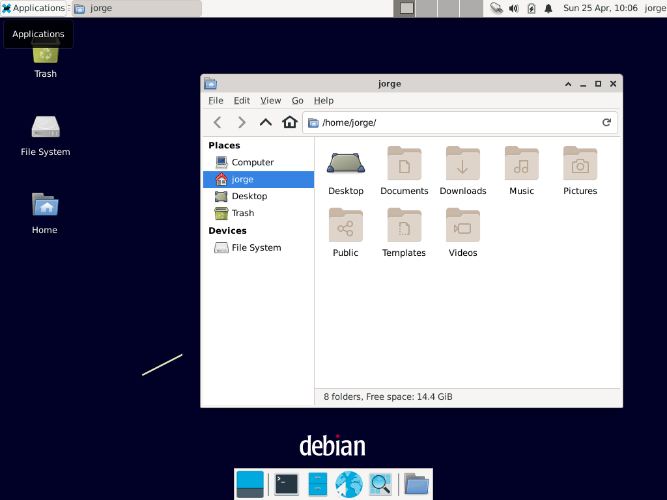Select Desktop in the Places sidebar
The width and height of the screenshot is (667, 500).
click(250, 196)
